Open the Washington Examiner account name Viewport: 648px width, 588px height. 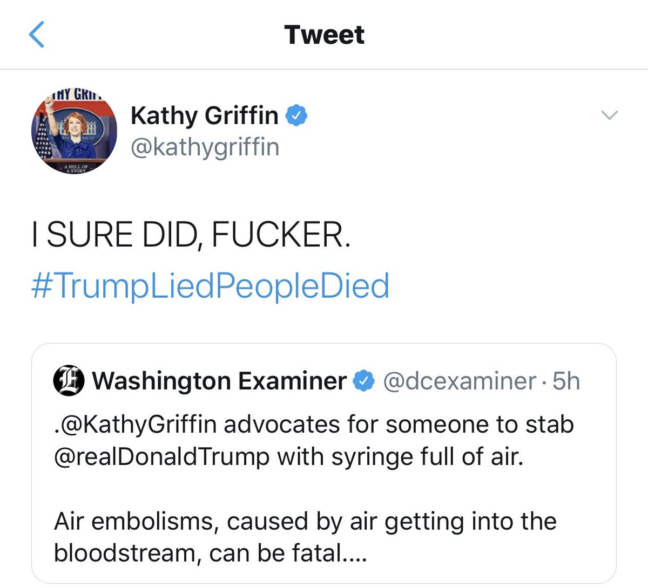[219, 381]
